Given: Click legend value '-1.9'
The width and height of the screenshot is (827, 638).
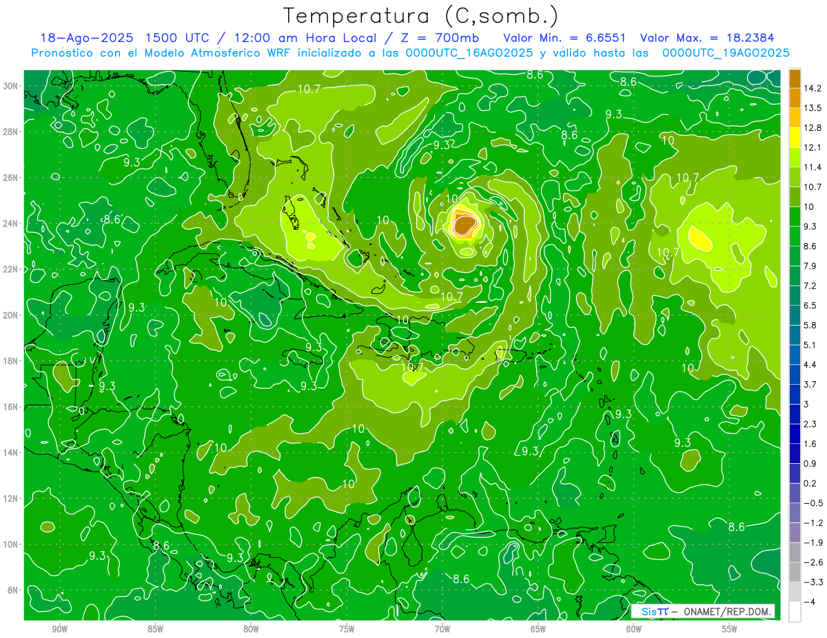Looking at the screenshot, I should [x=813, y=542].
